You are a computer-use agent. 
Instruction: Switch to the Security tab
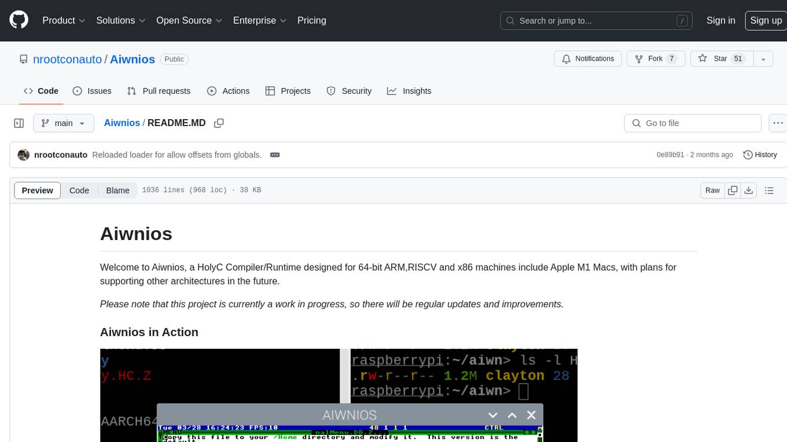[x=349, y=91]
